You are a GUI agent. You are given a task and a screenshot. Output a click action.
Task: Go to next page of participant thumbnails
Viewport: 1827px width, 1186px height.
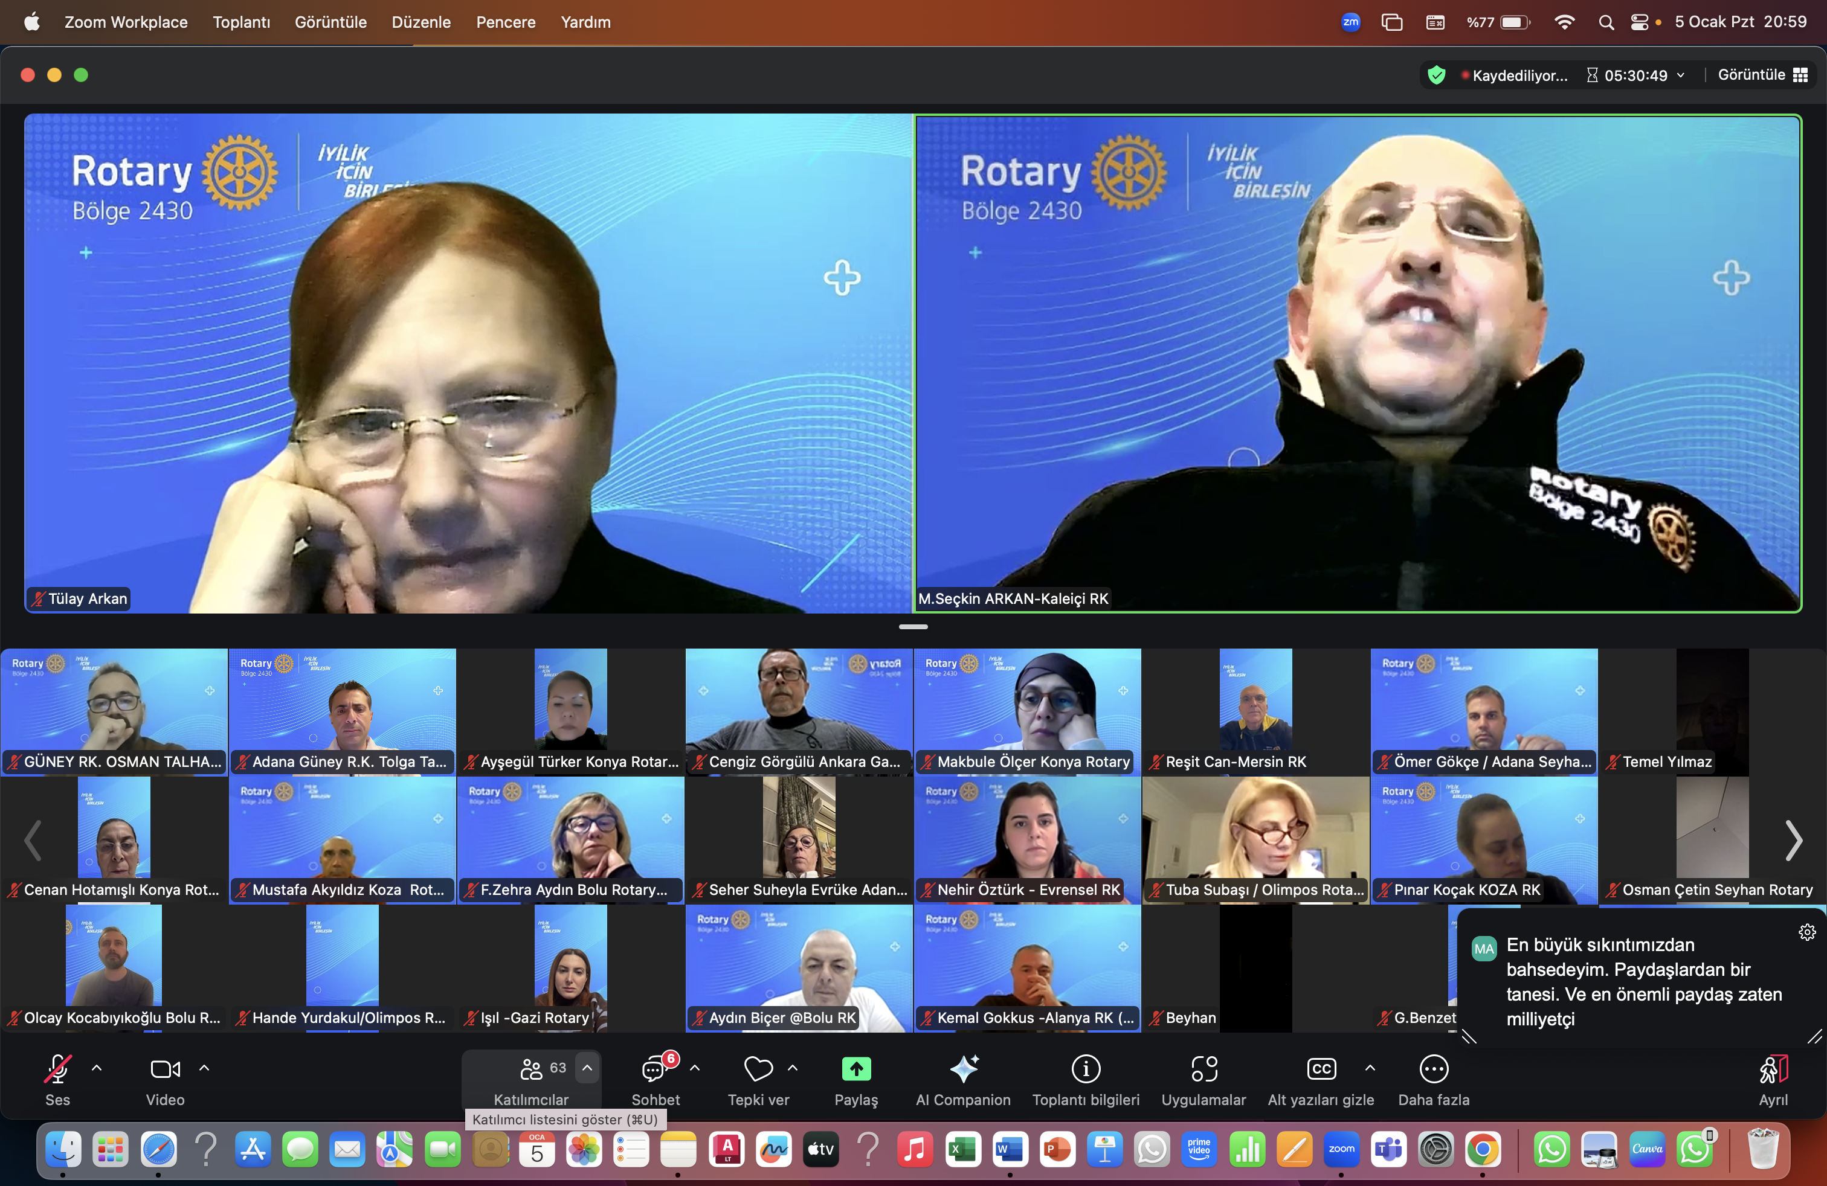coord(1793,841)
